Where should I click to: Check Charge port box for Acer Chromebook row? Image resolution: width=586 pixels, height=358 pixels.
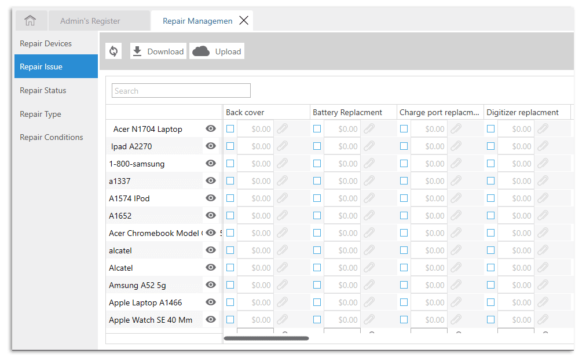coord(404,233)
